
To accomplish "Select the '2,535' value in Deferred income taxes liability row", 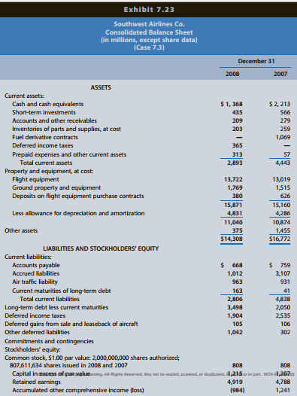I will 283,315.
